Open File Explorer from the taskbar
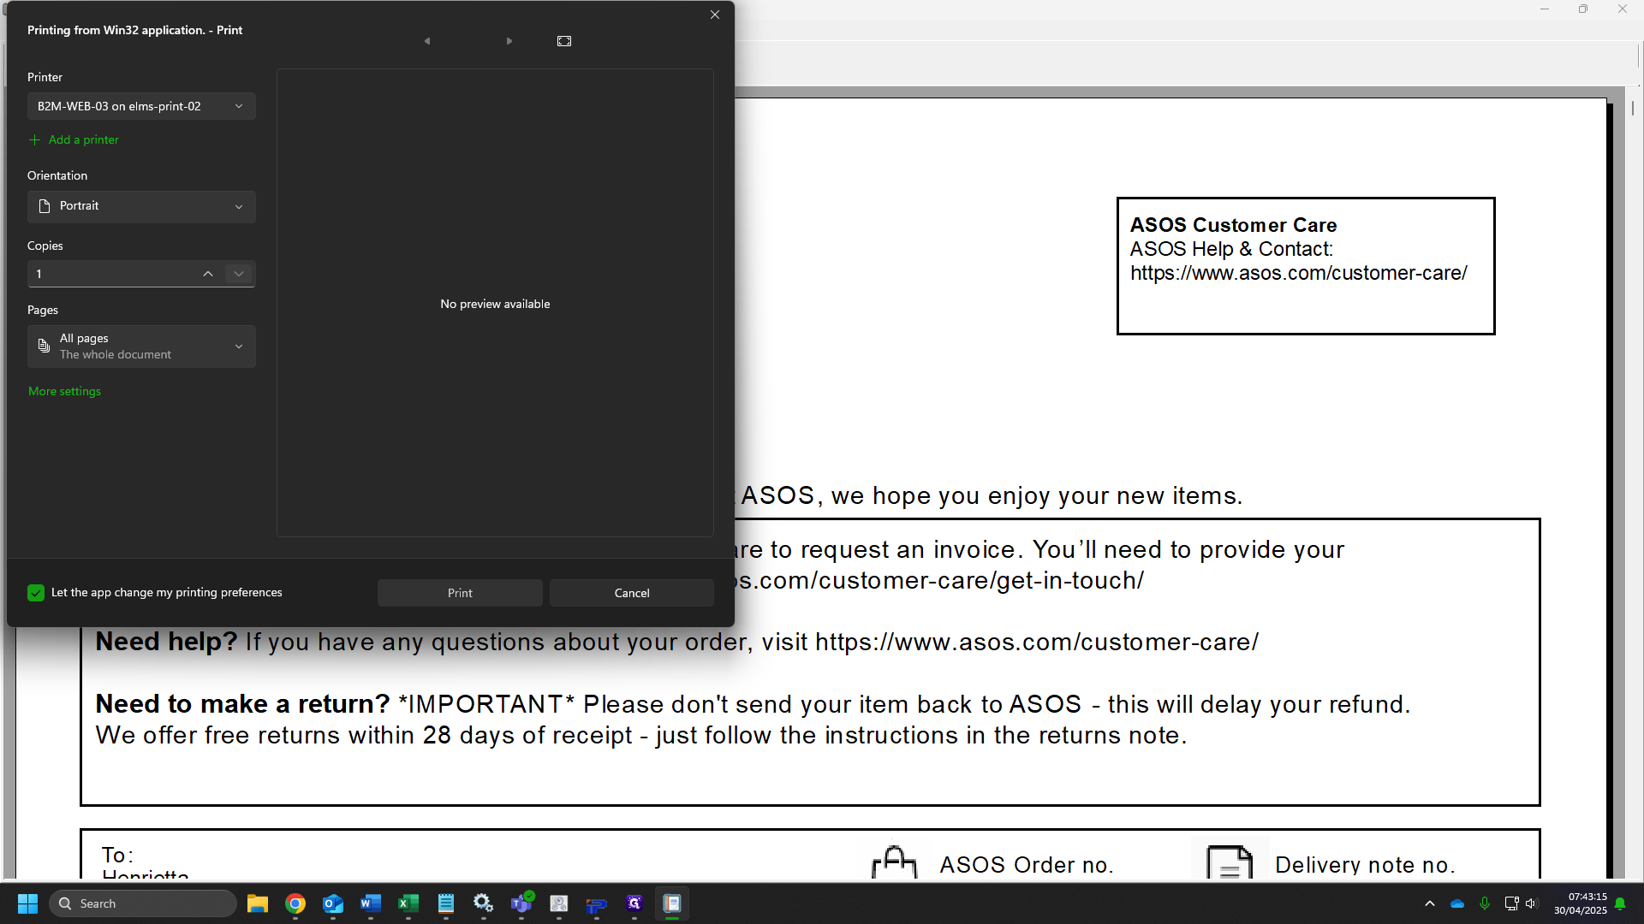 click(x=258, y=903)
